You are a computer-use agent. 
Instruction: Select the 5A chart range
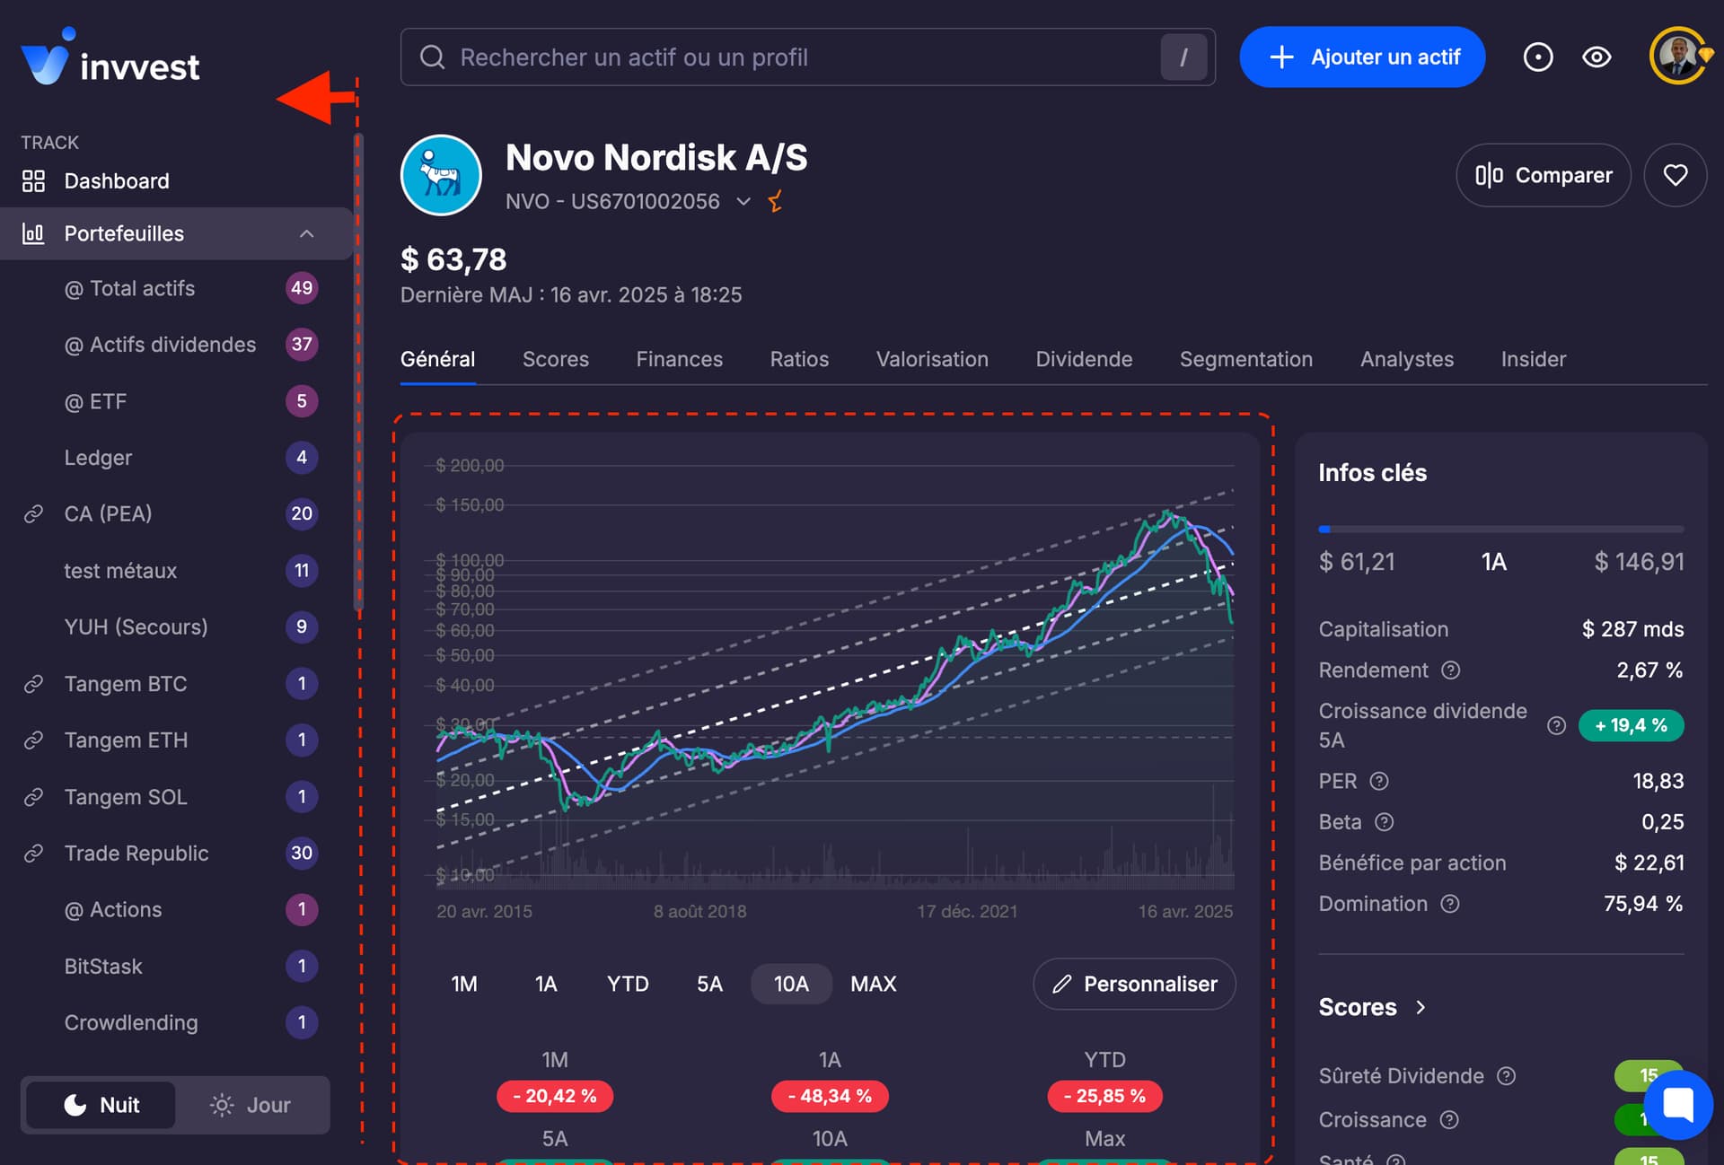tap(709, 985)
